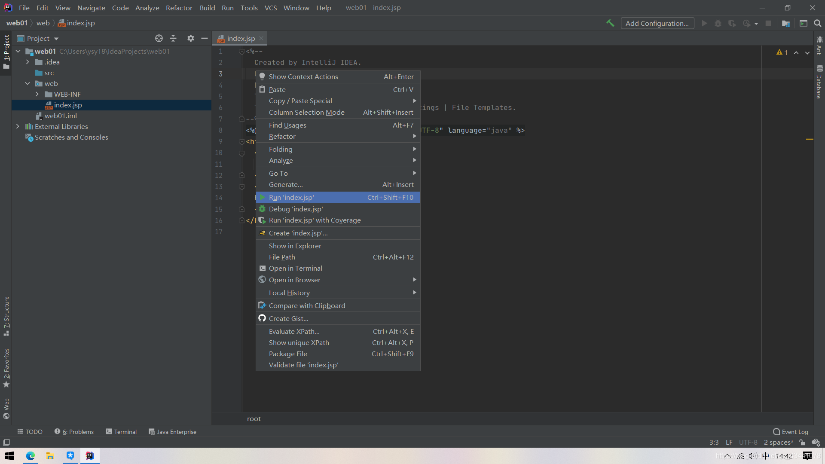Click the yellow warning stripe marker
Viewport: 825px width, 464px height.
[x=810, y=139]
